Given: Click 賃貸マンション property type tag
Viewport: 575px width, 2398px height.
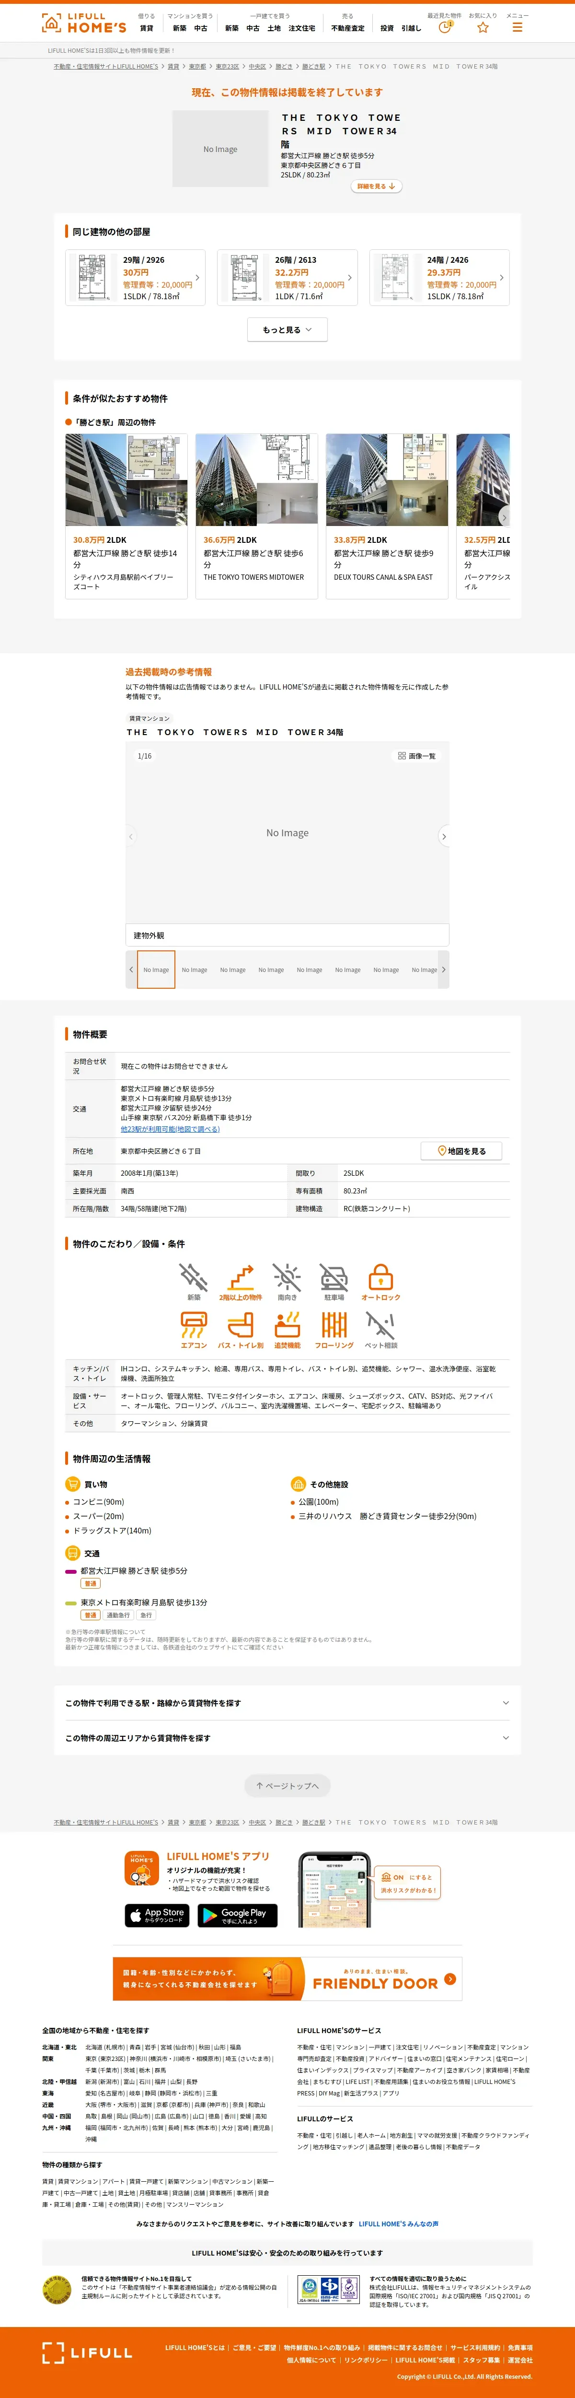Looking at the screenshot, I should 149,719.
